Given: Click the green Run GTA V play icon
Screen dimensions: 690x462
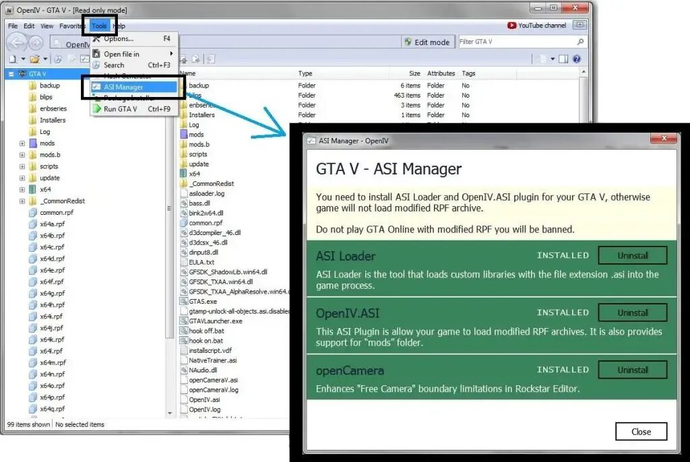Looking at the screenshot, I should (96, 108).
